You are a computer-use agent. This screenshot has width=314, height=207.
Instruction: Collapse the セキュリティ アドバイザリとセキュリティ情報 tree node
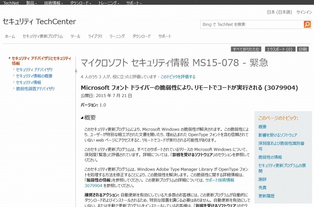pos(9,58)
